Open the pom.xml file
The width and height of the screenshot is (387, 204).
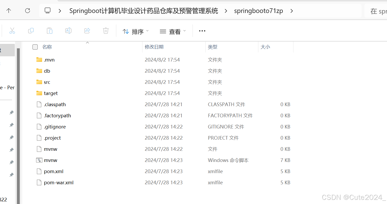(x=54, y=171)
